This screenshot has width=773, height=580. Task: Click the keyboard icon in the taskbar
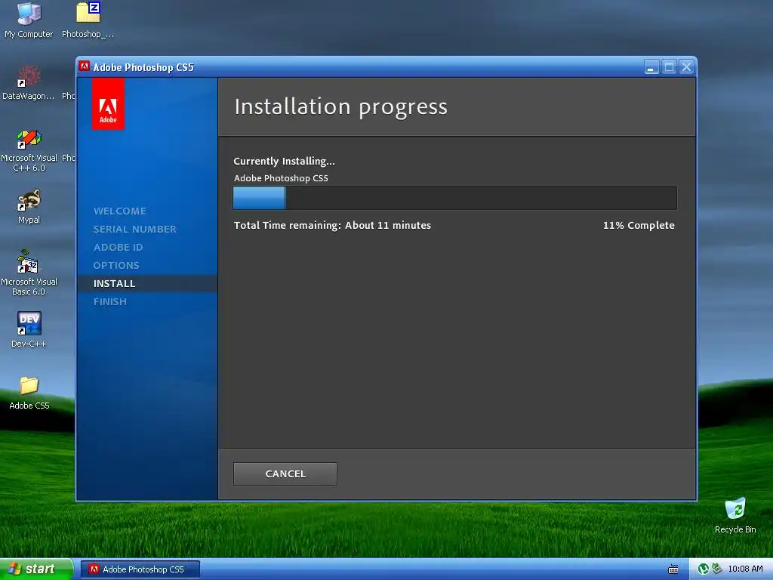pyautogui.click(x=673, y=569)
